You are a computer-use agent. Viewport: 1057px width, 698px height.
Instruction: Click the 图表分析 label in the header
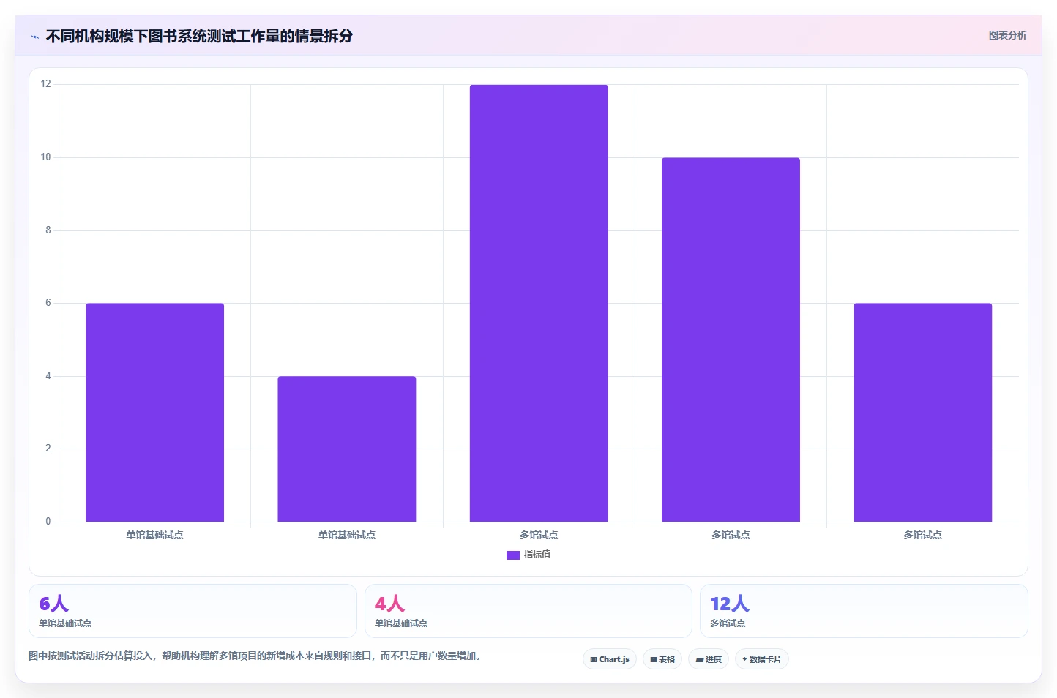point(1007,35)
